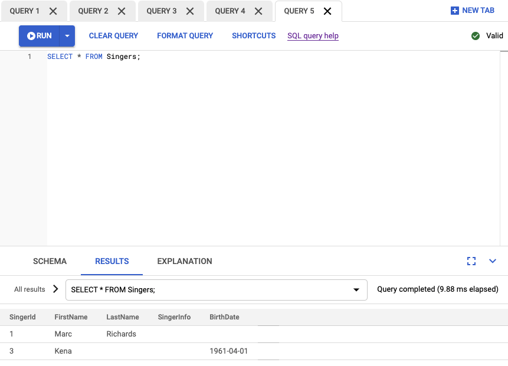Click the green Valid status checkmark
Viewport: 508px width, 366px height.
[x=476, y=35]
